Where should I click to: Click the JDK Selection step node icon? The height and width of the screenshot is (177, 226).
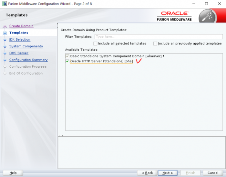tap(5, 40)
